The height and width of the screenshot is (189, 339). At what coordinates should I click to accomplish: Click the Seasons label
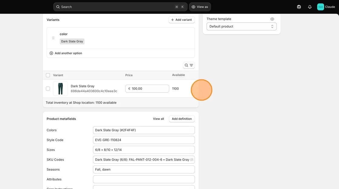tap(53, 169)
